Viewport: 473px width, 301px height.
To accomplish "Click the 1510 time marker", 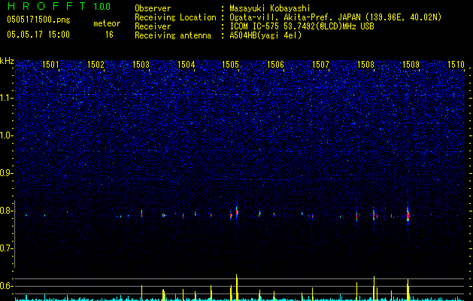I will (456, 64).
